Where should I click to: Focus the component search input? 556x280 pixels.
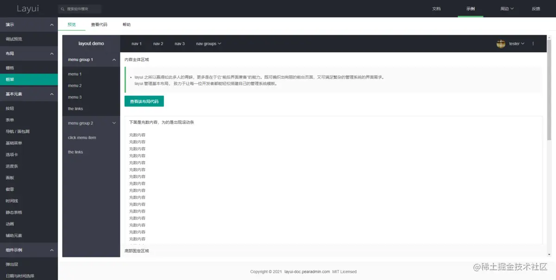(80, 9)
